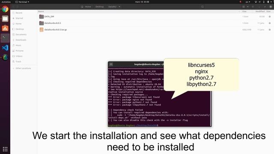The image size is (274, 154).
Task: Star the dataiku-dss-8.0.5 folder row
Action: click(x=270, y=23)
